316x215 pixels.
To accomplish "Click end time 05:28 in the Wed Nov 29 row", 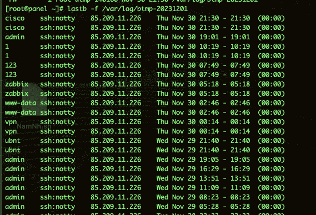I will click(240, 207).
